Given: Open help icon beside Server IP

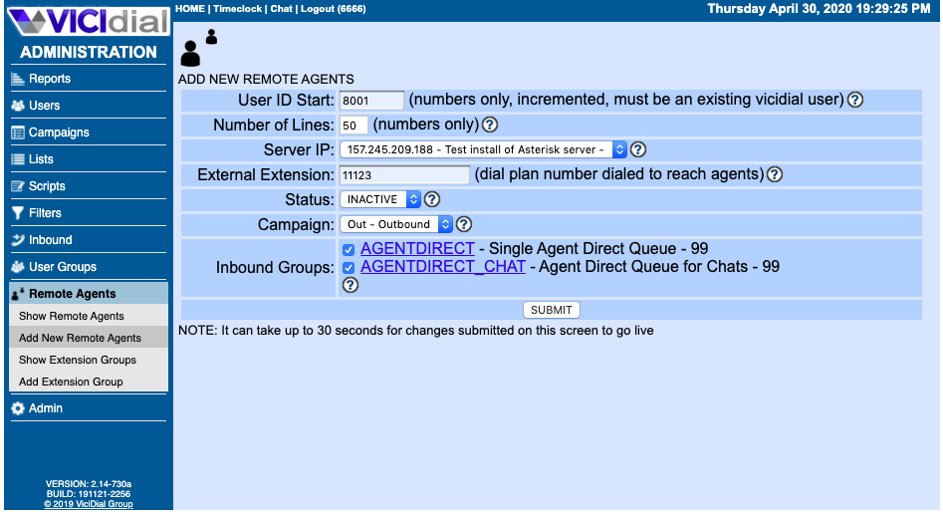Looking at the screenshot, I should click(x=638, y=149).
